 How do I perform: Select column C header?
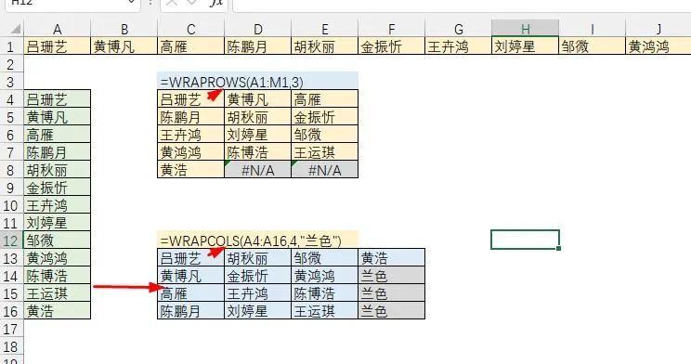pos(190,29)
